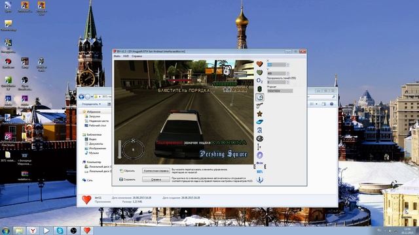Open the media player taskbar icon
The image size is (419, 235).
[x=46, y=230]
